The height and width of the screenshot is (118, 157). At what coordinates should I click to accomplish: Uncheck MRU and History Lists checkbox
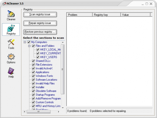33,106
